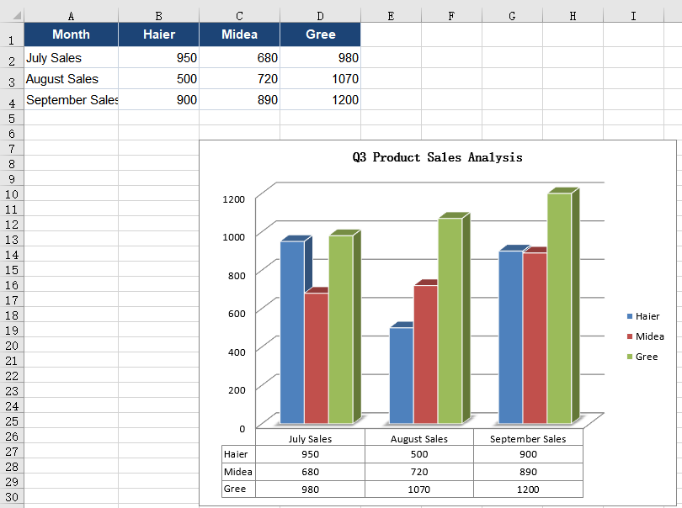Select row 4 header

coord(12,99)
